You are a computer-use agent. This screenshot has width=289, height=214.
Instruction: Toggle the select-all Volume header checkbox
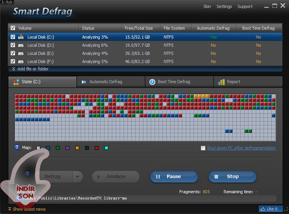[13, 28]
